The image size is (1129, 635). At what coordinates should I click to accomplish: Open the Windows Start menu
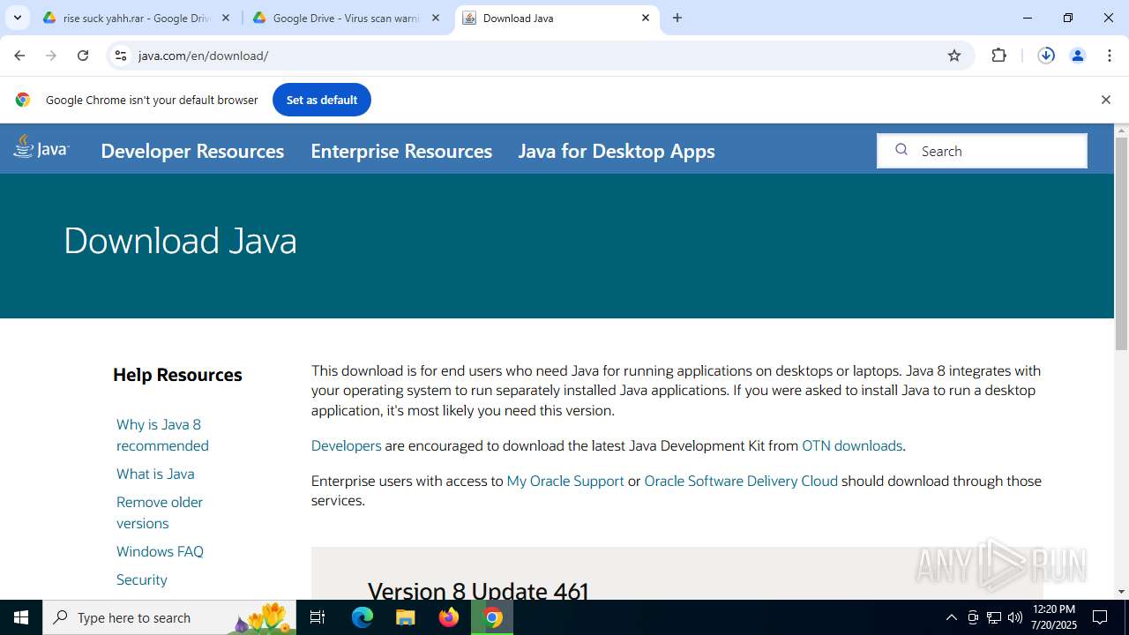[x=21, y=617]
